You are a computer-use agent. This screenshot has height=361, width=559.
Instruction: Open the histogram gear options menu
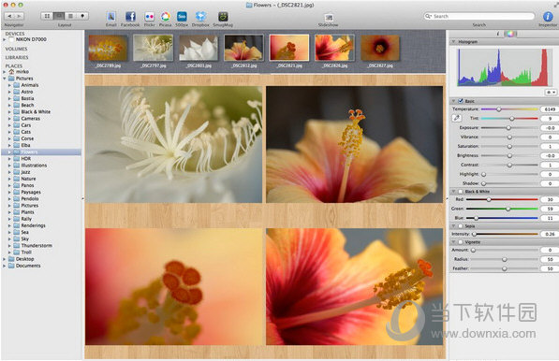coord(551,93)
